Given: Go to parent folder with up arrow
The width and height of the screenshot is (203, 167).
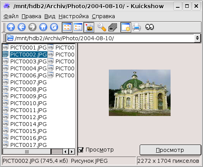Looking at the screenshot, I should pos(11,27).
